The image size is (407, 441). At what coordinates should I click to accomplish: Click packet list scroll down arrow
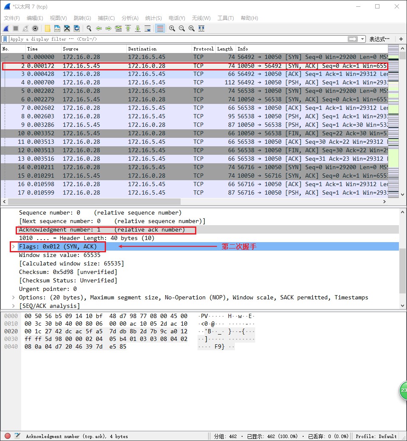click(402, 194)
